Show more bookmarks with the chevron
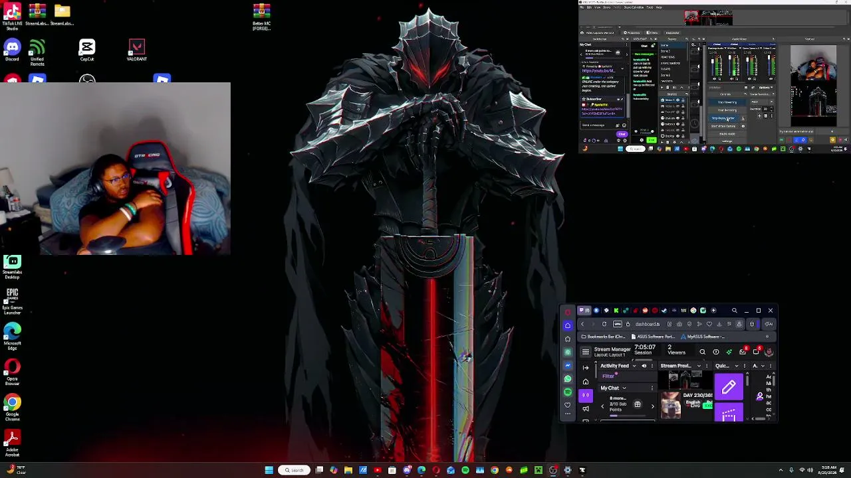 click(767, 337)
